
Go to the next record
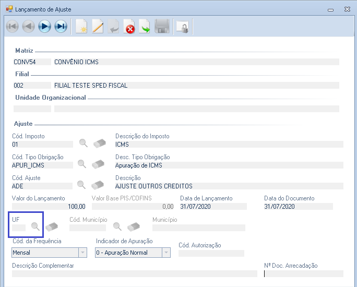45,27
